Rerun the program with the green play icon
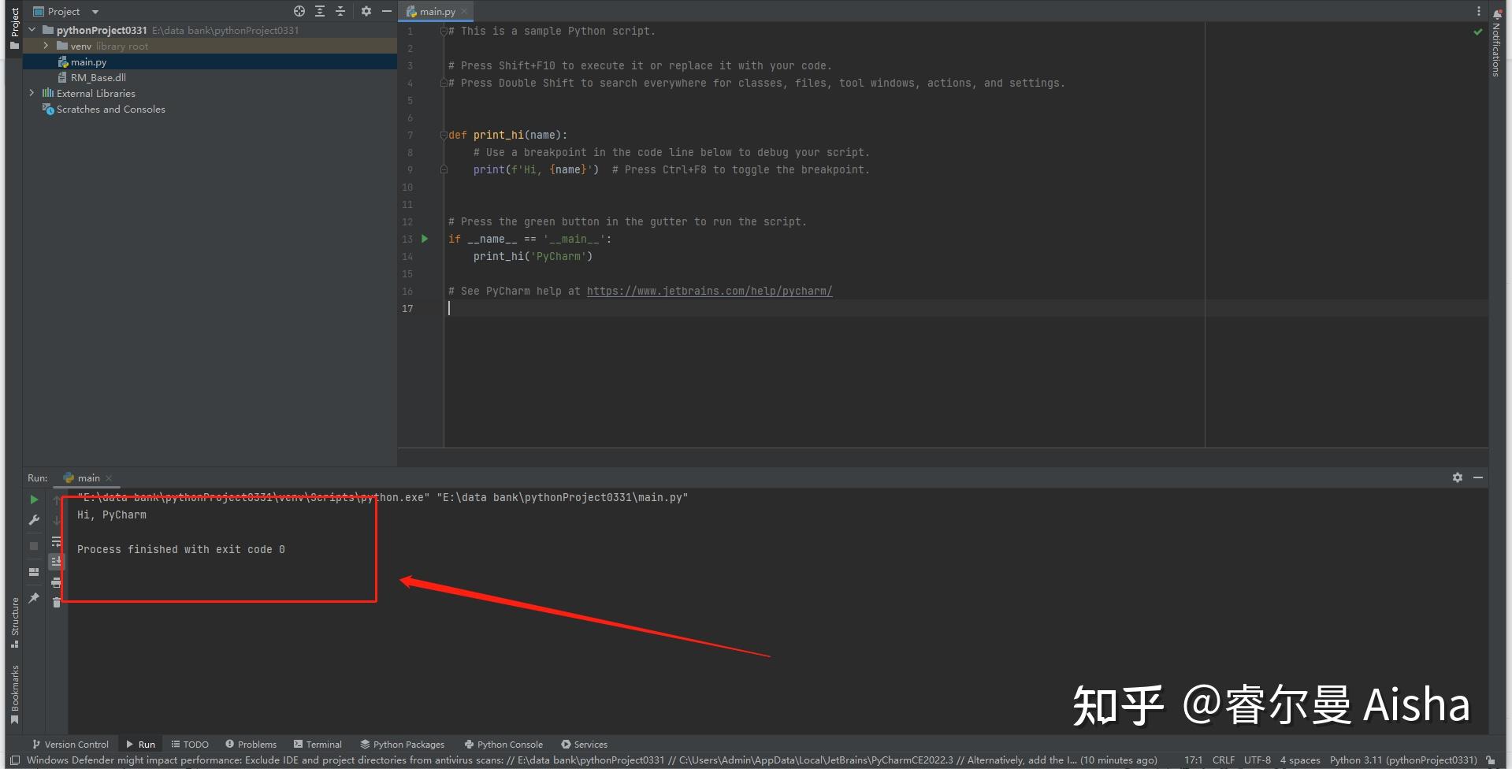The height and width of the screenshot is (769, 1512). click(x=33, y=500)
